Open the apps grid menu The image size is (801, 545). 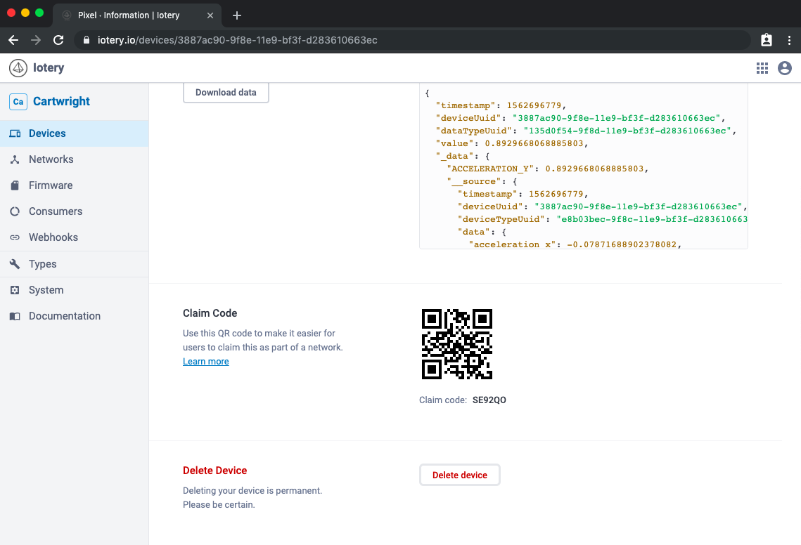pos(762,68)
